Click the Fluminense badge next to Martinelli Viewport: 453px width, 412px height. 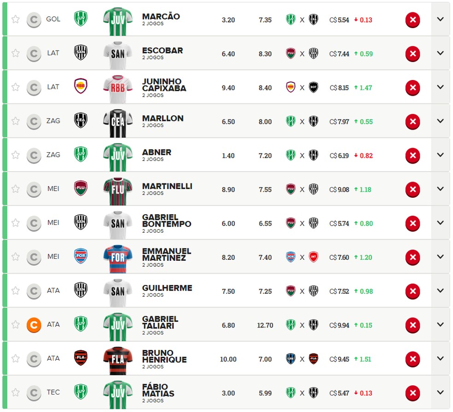click(81, 188)
